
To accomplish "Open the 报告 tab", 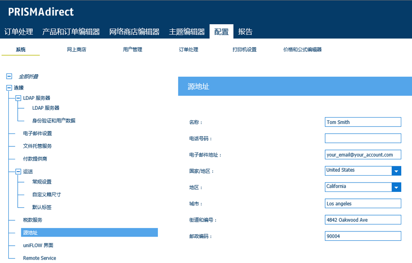I will 245,32.
